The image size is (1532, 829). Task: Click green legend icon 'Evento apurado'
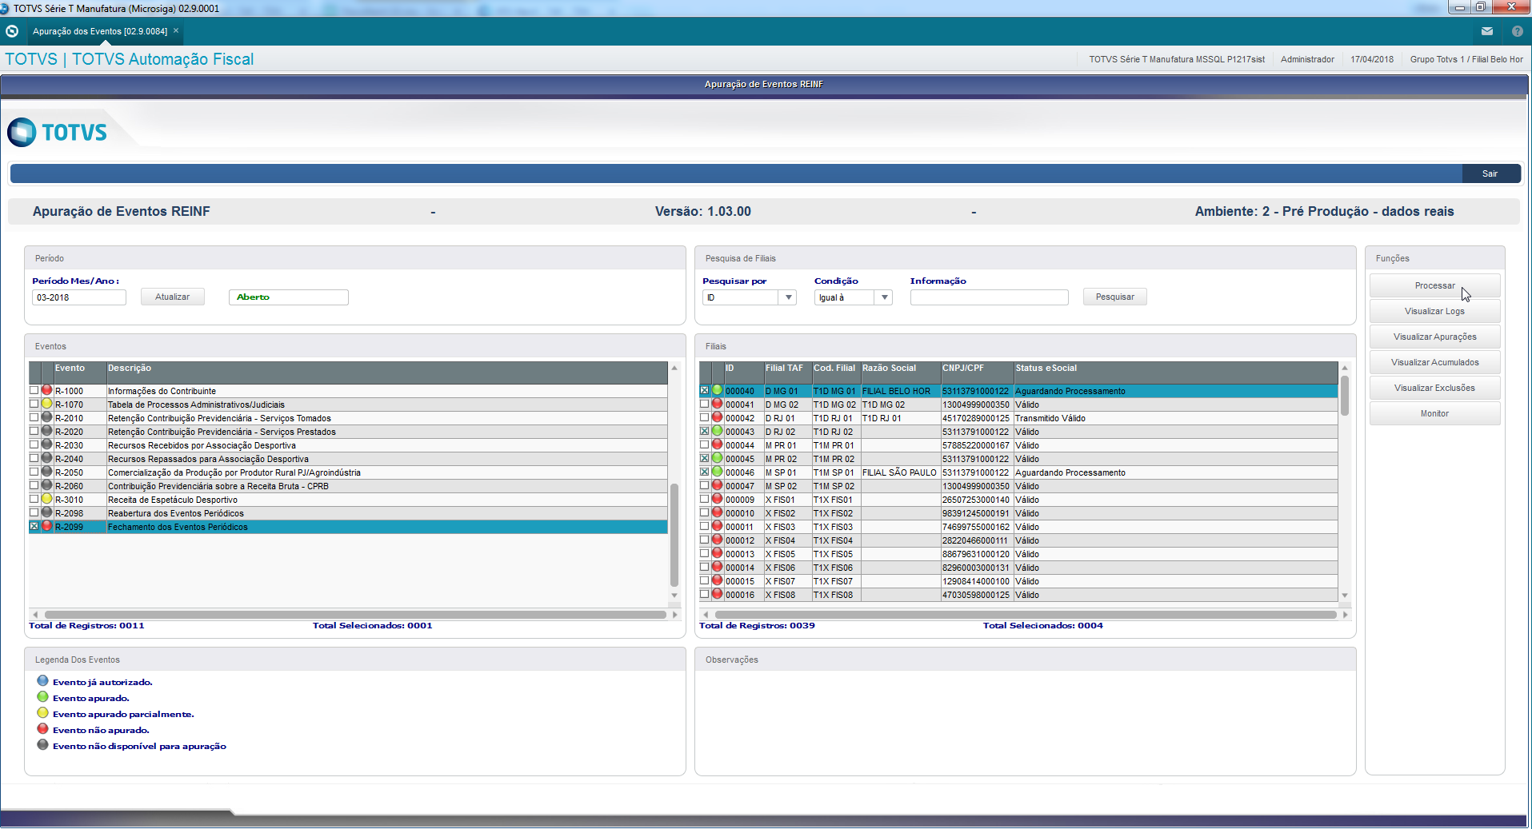43,697
